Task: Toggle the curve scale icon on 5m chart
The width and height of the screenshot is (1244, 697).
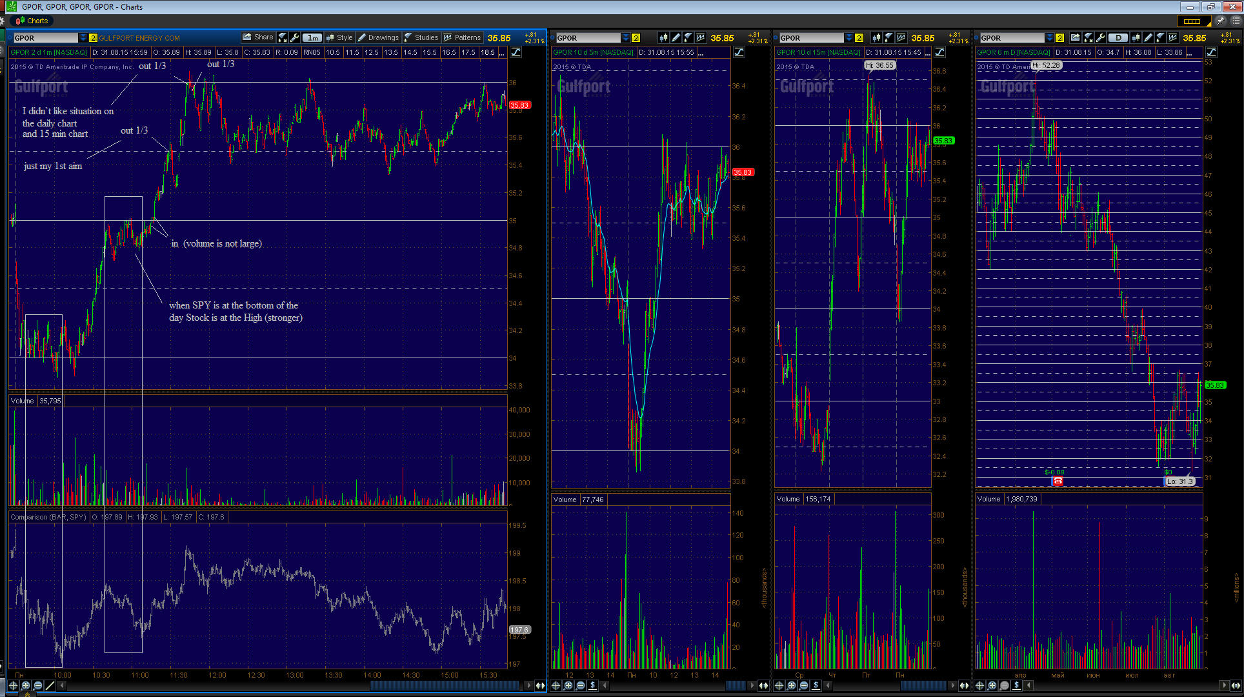Action: pos(739,52)
